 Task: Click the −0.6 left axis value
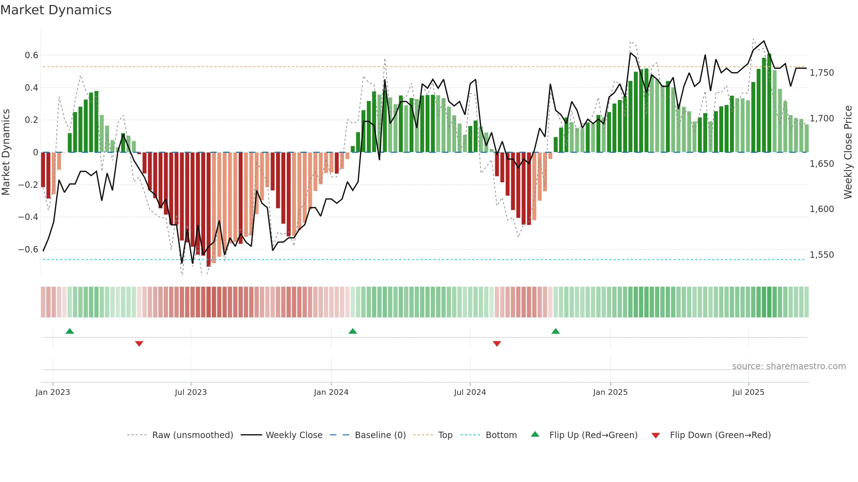pos(28,249)
